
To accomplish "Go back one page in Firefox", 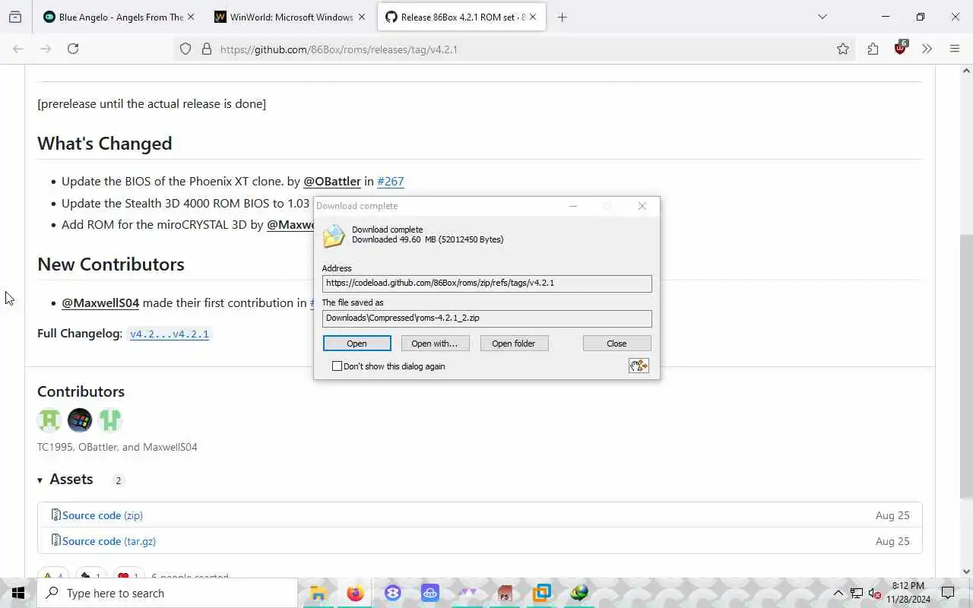I will point(18,49).
